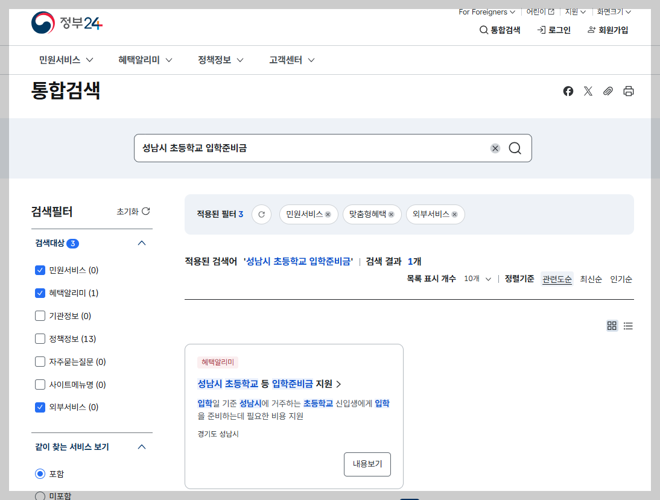Clear the search field with the X icon
The width and height of the screenshot is (660, 500).
495,148
